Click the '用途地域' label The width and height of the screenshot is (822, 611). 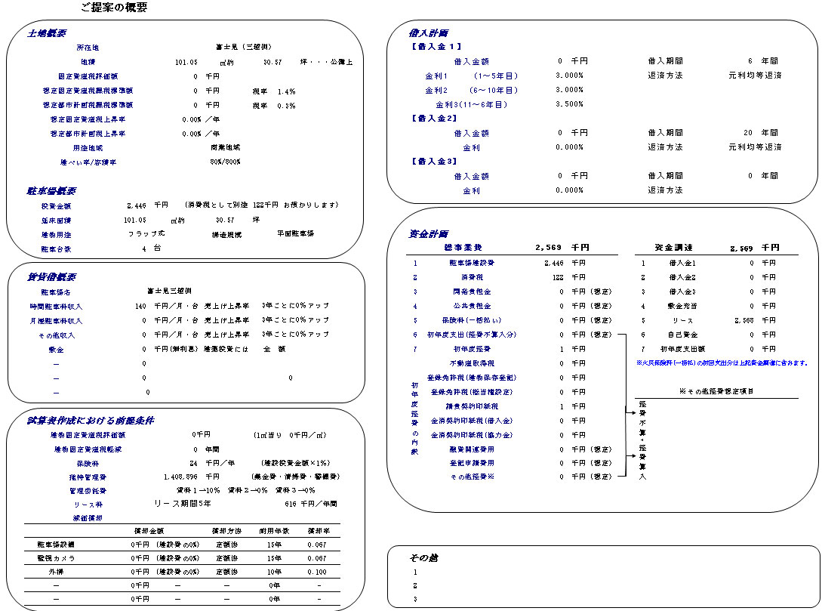point(88,148)
